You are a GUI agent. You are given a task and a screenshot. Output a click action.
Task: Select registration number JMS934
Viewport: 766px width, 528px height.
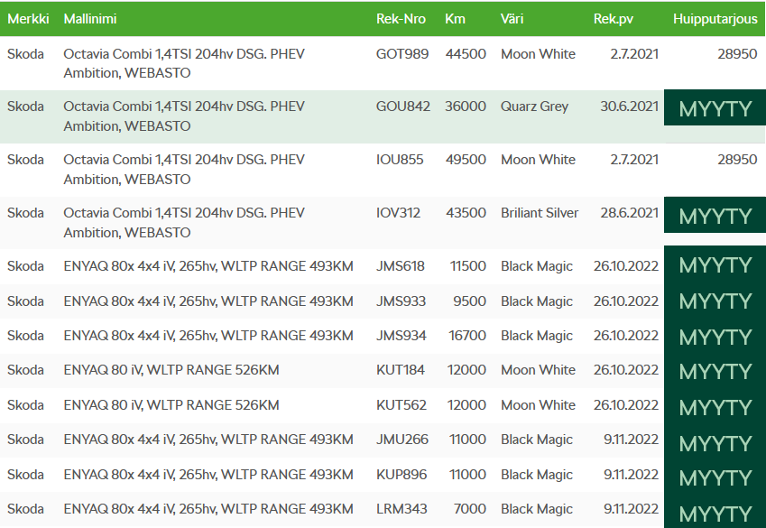pos(401,336)
